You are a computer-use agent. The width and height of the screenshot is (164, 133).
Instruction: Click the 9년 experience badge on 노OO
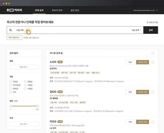(x=60, y=62)
